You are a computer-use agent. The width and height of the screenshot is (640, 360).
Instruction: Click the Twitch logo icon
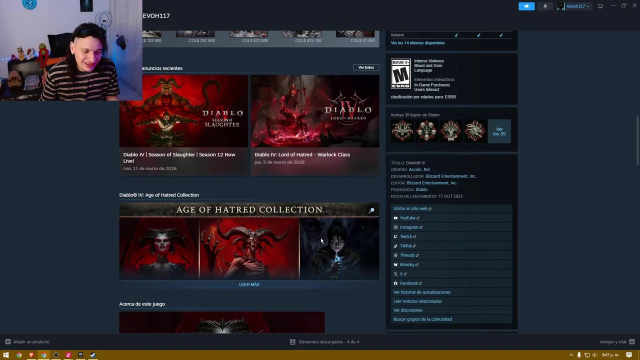[x=395, y=236]
